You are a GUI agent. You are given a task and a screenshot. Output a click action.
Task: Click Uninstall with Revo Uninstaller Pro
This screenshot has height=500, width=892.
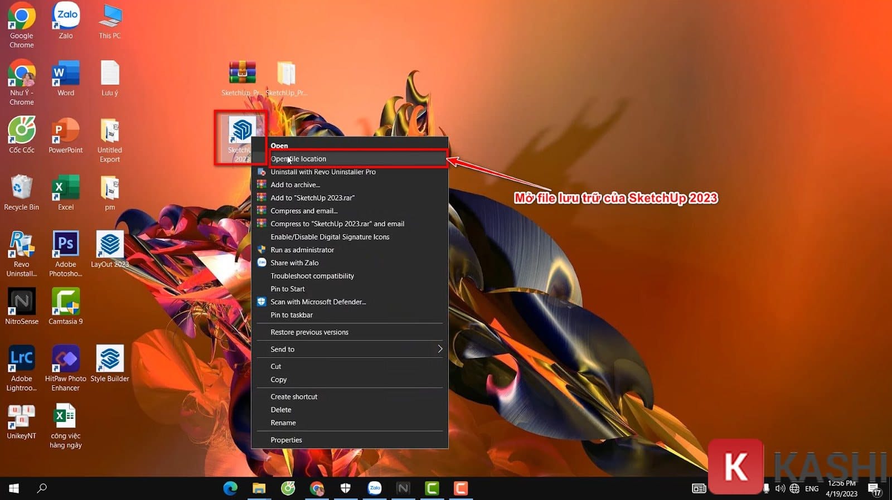coord(323,172)
